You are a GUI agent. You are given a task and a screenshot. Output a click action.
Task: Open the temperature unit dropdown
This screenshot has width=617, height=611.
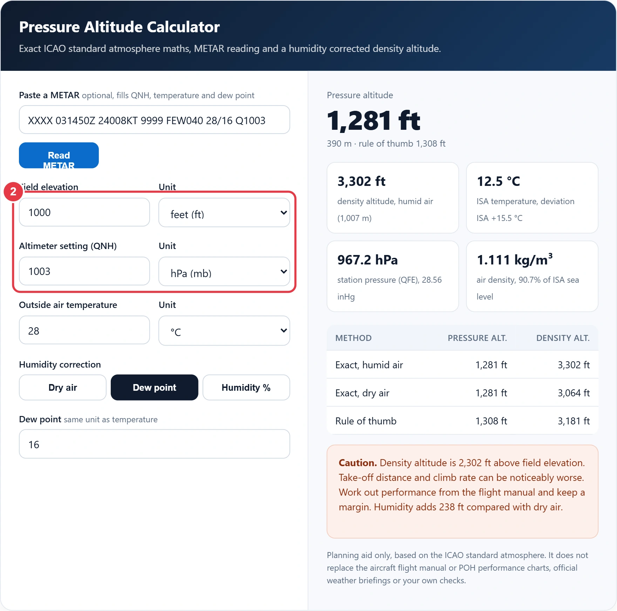[224, 331]
